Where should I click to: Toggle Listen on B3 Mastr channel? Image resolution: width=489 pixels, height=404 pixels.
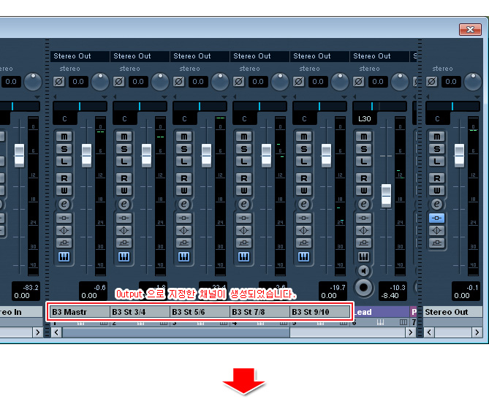click(x=64, y=161)
